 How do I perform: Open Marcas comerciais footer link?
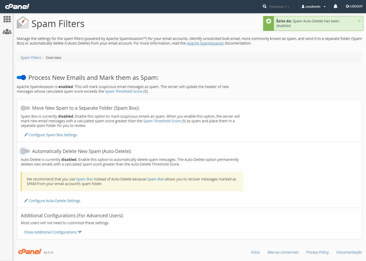click(283, 252)
